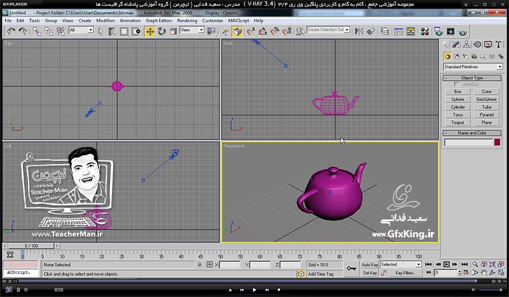This screenshot has height=297, width=509.
Task: Click the Mirror tool icon
Action: pyautogui.click(x=359, y=32)
